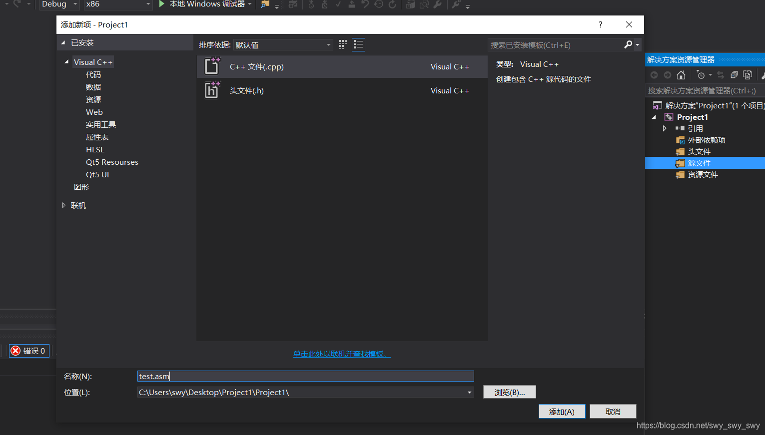The image size is (765, 435).
Task: Click the 搜索已安装模板 search field
Action: point(556,45)
